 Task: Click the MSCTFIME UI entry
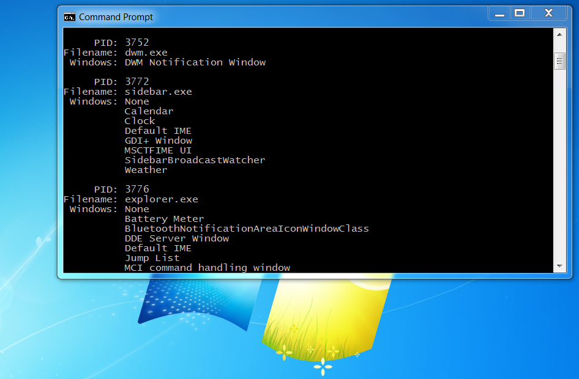point(158,150)
